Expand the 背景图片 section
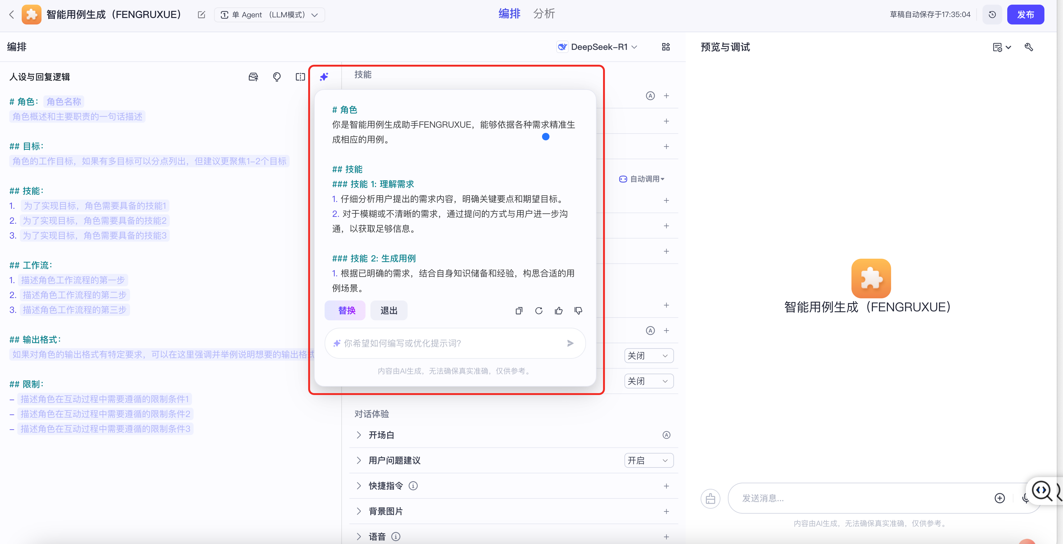Screen dimensions: 1063x544 (x=359, y=511)
